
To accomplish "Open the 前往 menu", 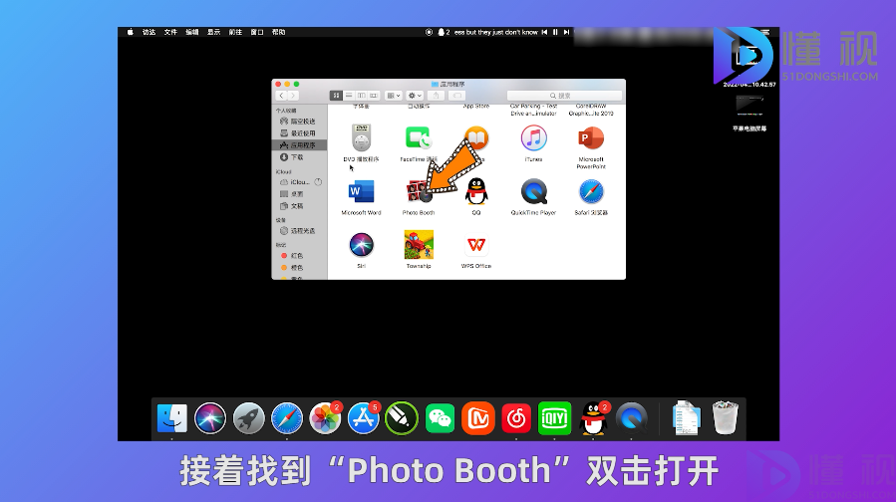I will [x=235, y=32].
